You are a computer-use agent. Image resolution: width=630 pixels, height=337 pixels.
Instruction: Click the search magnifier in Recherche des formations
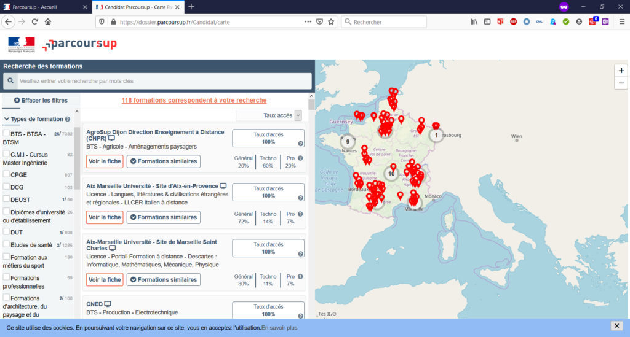[x=10, y=81]
